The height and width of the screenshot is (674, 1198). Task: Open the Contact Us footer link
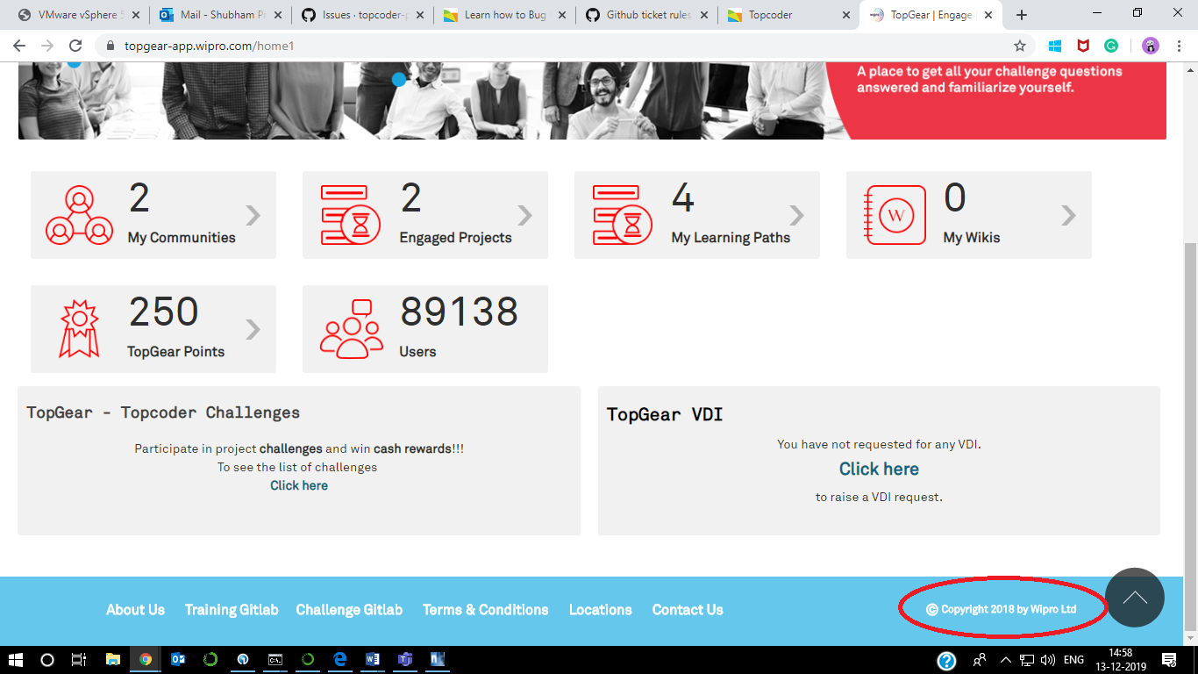[x=688, y=610]
